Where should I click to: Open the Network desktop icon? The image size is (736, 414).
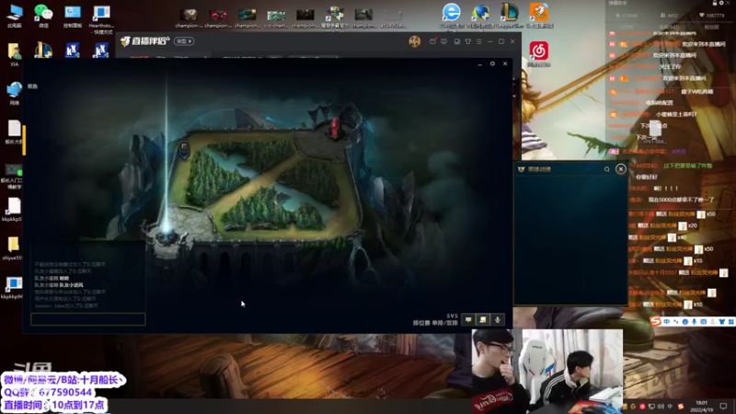pyautogui.click(x=14, y=93)
